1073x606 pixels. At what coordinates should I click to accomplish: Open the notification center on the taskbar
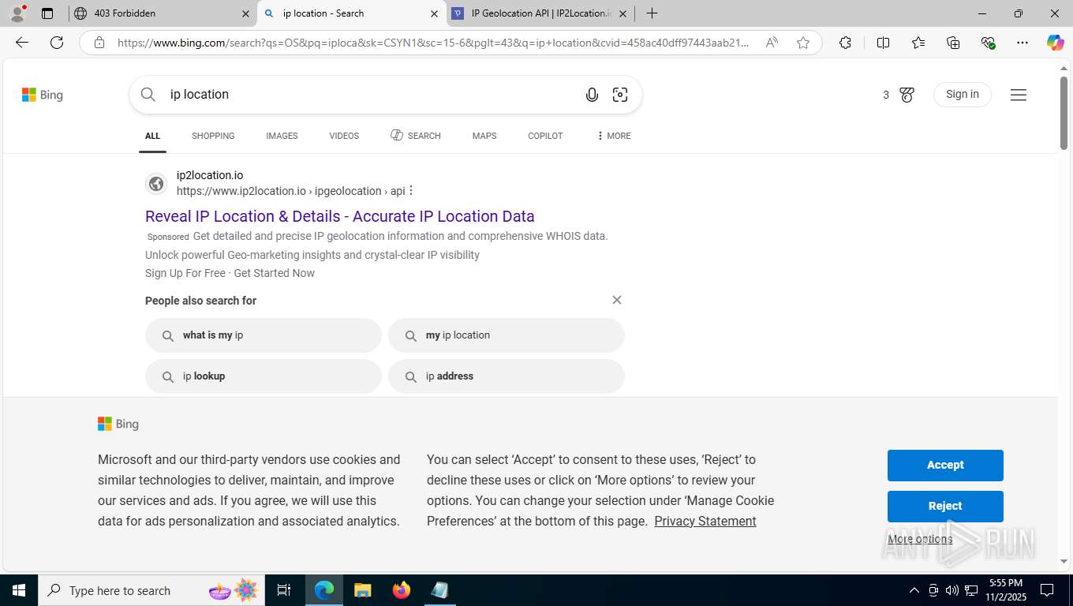[1047, 590]
